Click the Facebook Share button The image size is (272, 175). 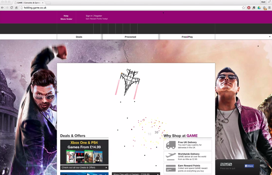249,166
